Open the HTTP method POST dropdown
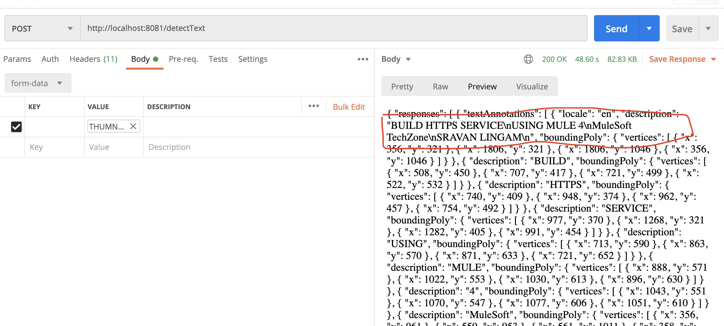Viewport: 724px width, 326px height. click(x=43, y=29)
